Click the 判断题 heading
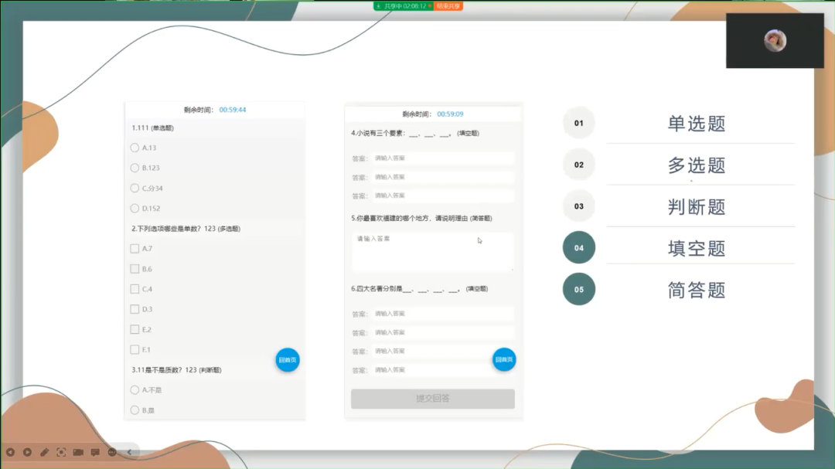 697,206
